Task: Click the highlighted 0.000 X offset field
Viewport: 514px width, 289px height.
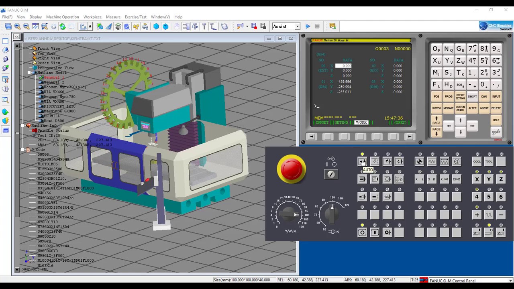Action: (x=343, y=66)
